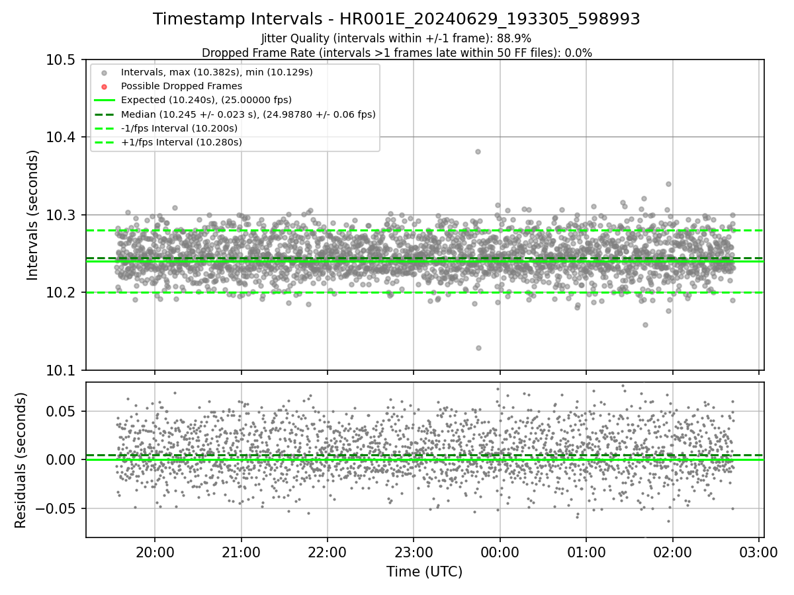Image resolution: width=794 pixels, height=595 pixels.
Task: Click the 'Jitter Quality' subtitle line showing 88.9%
Action: (396, 38)
